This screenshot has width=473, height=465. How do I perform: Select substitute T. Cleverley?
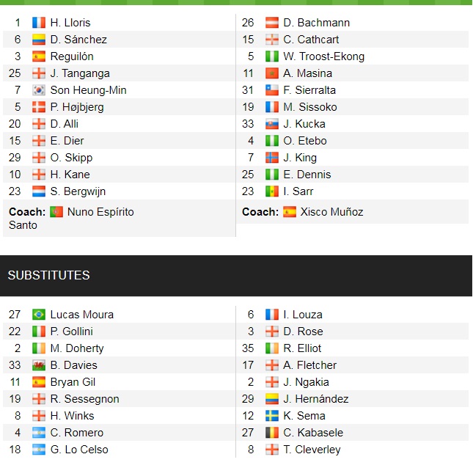(312, 450)
